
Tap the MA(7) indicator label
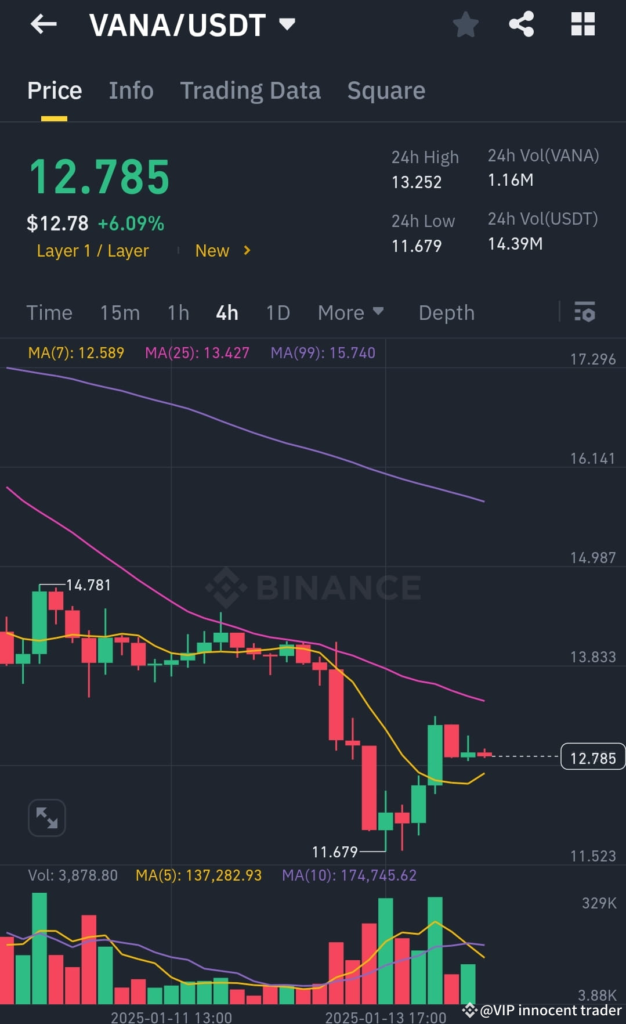pyautogui.click(x=76, y=352)
